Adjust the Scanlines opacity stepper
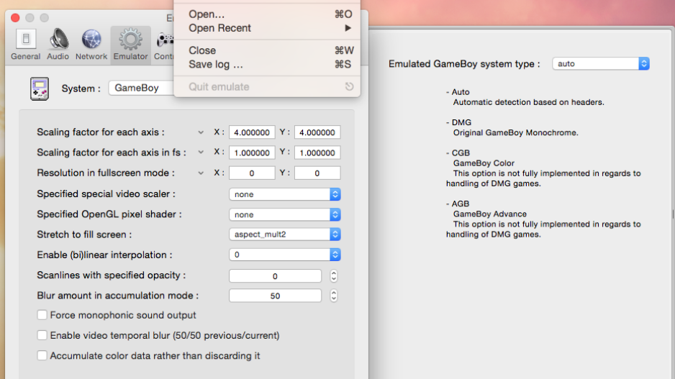 334,275
